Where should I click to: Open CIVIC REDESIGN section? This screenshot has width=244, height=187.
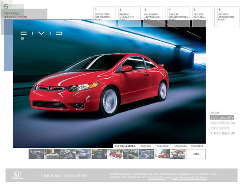(223, 123)
